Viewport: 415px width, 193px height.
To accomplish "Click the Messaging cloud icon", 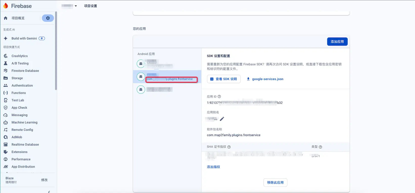I will click(6, 115).
